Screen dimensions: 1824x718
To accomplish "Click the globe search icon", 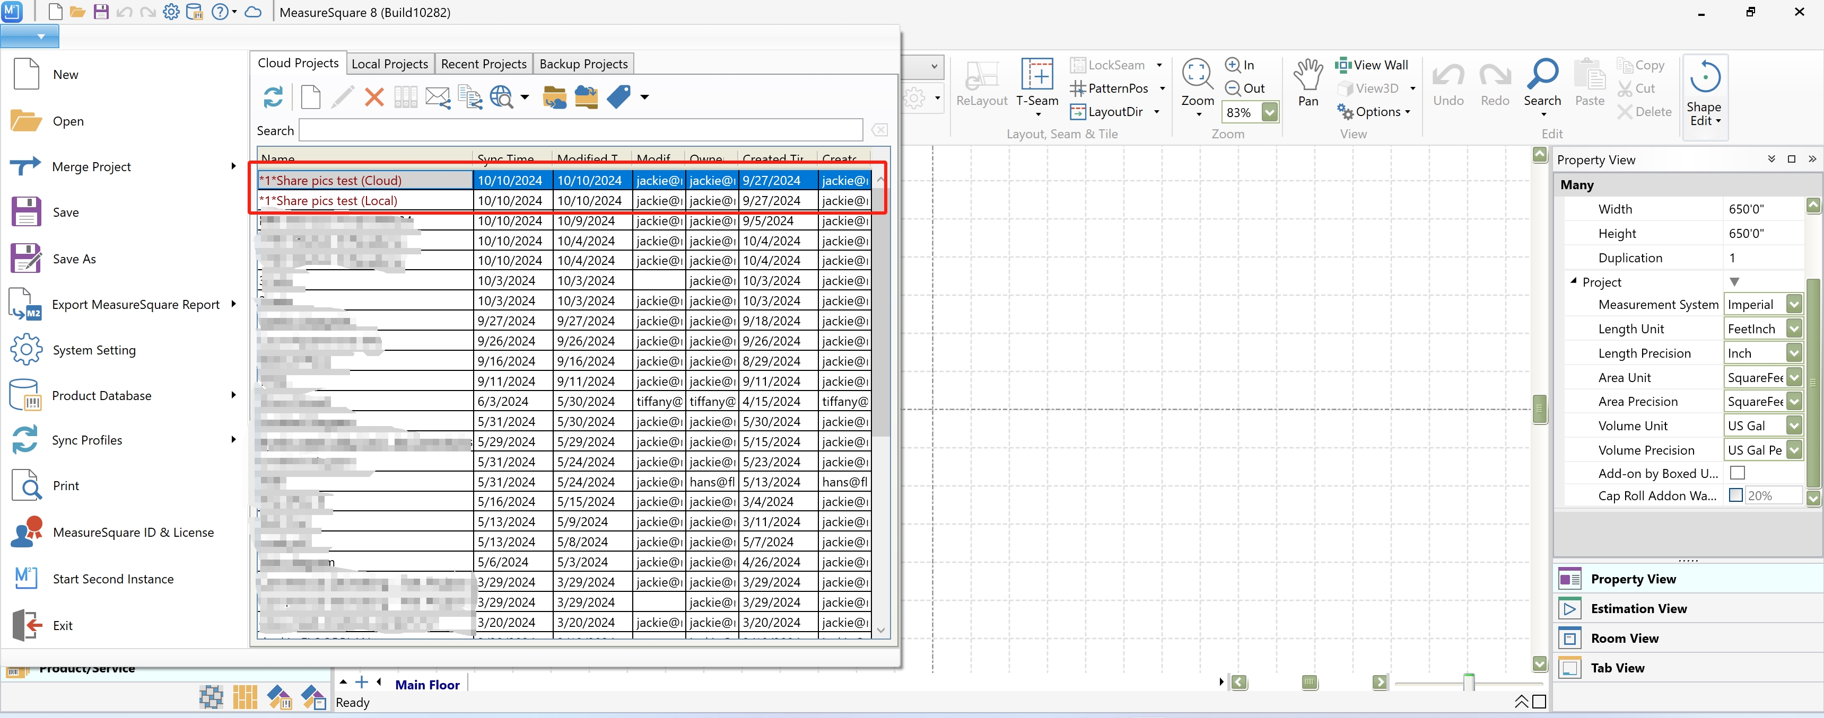I will point(501,97).
